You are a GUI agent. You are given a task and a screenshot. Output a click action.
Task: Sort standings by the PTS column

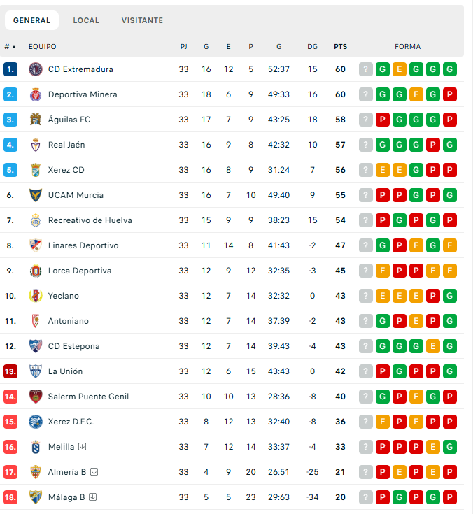tap(340, 47)
